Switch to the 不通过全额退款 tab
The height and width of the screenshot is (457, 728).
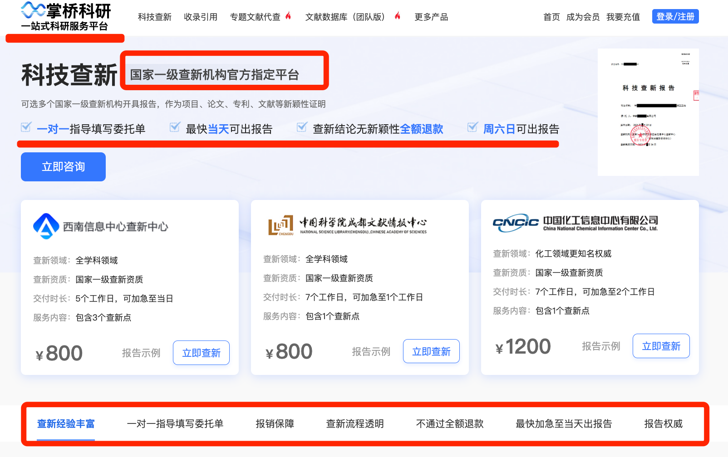[x=450, y=423]
